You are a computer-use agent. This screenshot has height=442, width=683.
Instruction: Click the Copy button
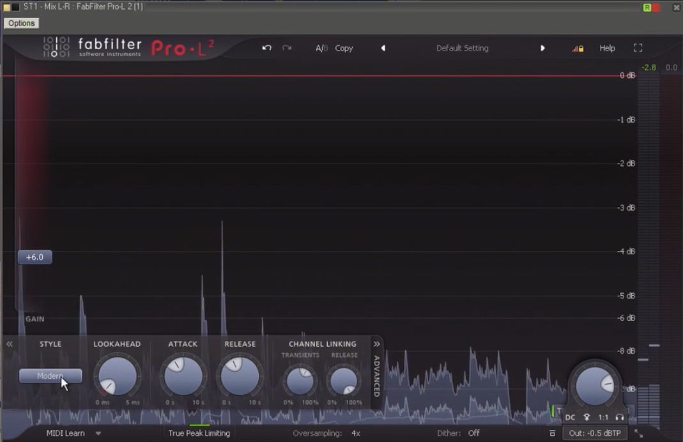344,48
